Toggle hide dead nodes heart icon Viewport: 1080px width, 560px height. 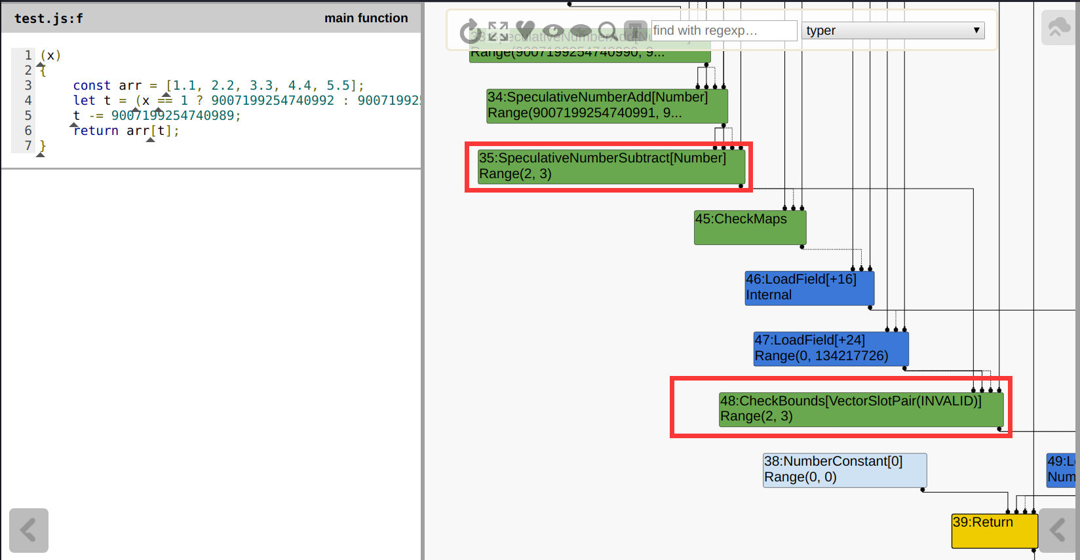(x=525, y=30)
